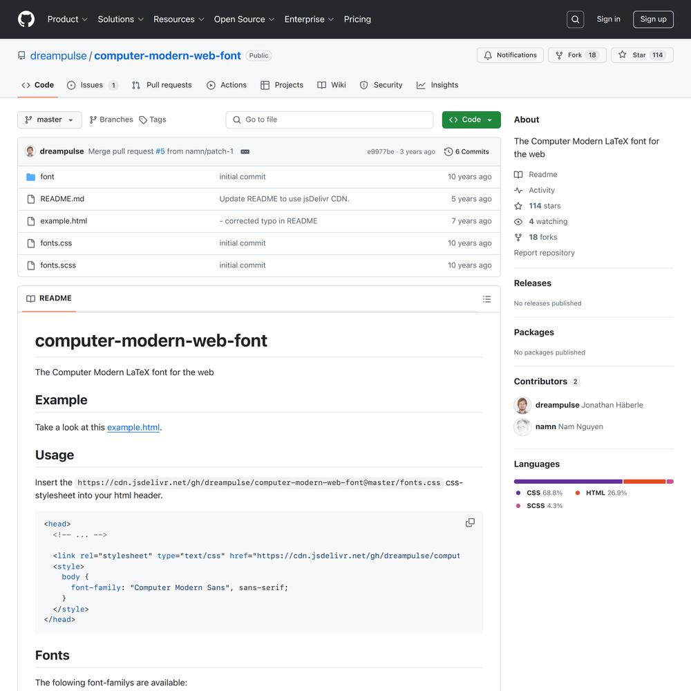View the 6 Commits history
Viewport: 691px width, 691px height.
point(466,151)
